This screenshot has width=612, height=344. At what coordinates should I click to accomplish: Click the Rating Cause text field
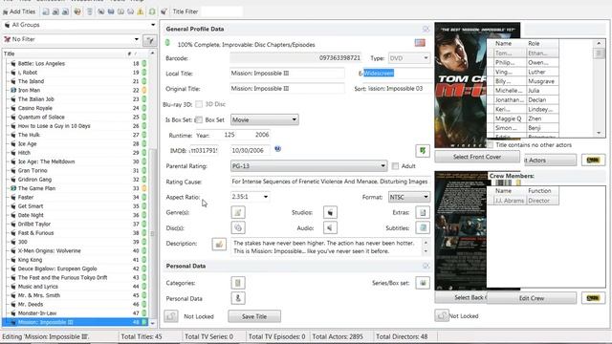(x=330, y=182)
